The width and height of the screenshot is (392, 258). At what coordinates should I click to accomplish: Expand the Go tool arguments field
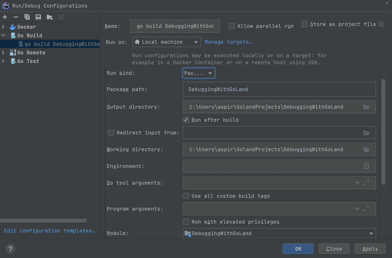pyautogui.click(x=366, y=183)
